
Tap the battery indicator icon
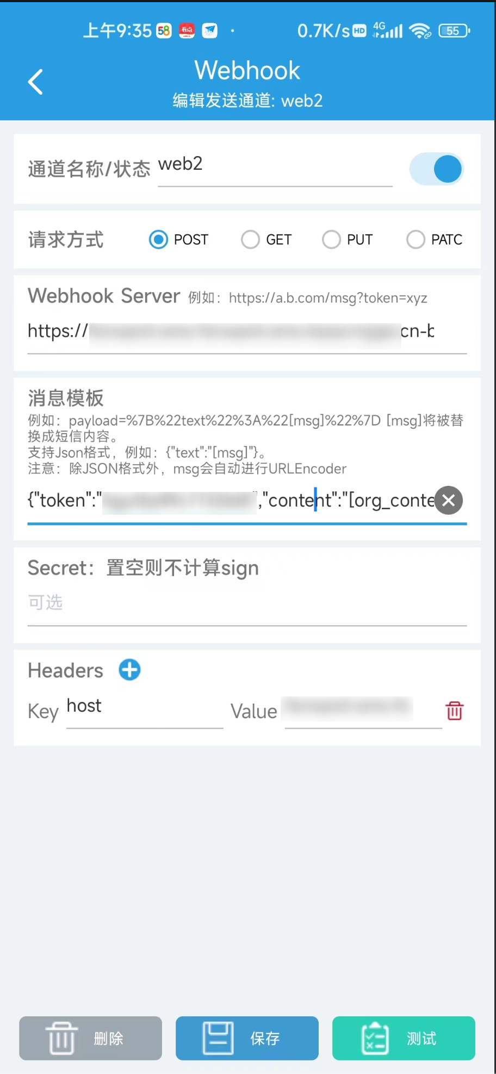coord(454,31)
